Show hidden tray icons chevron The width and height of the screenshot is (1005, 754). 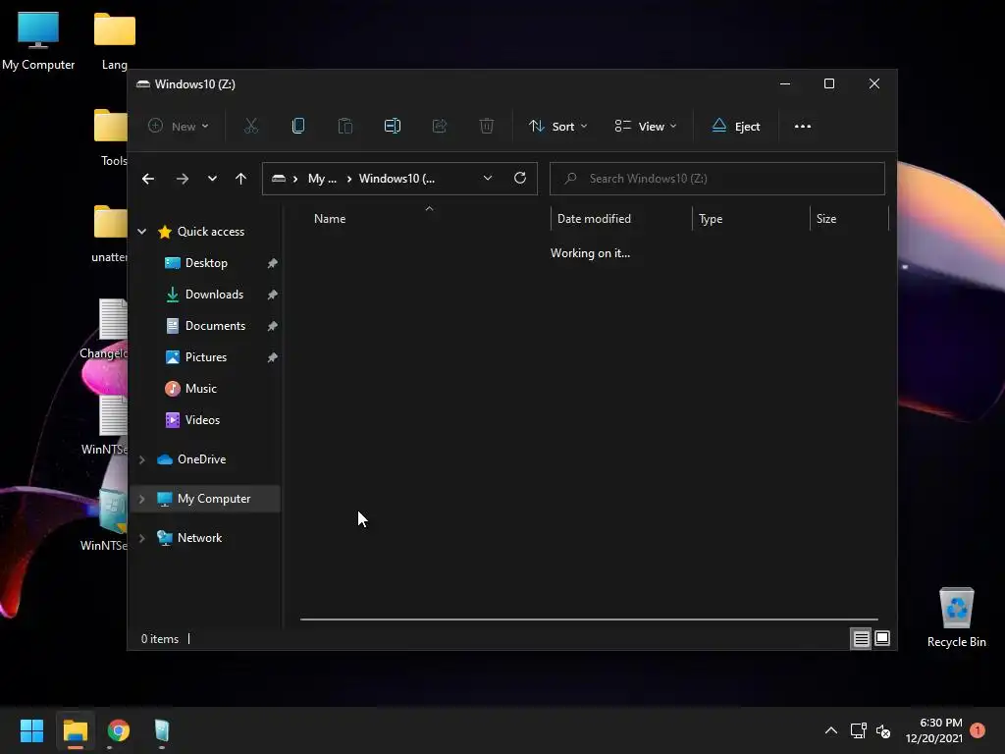(830, 730)
